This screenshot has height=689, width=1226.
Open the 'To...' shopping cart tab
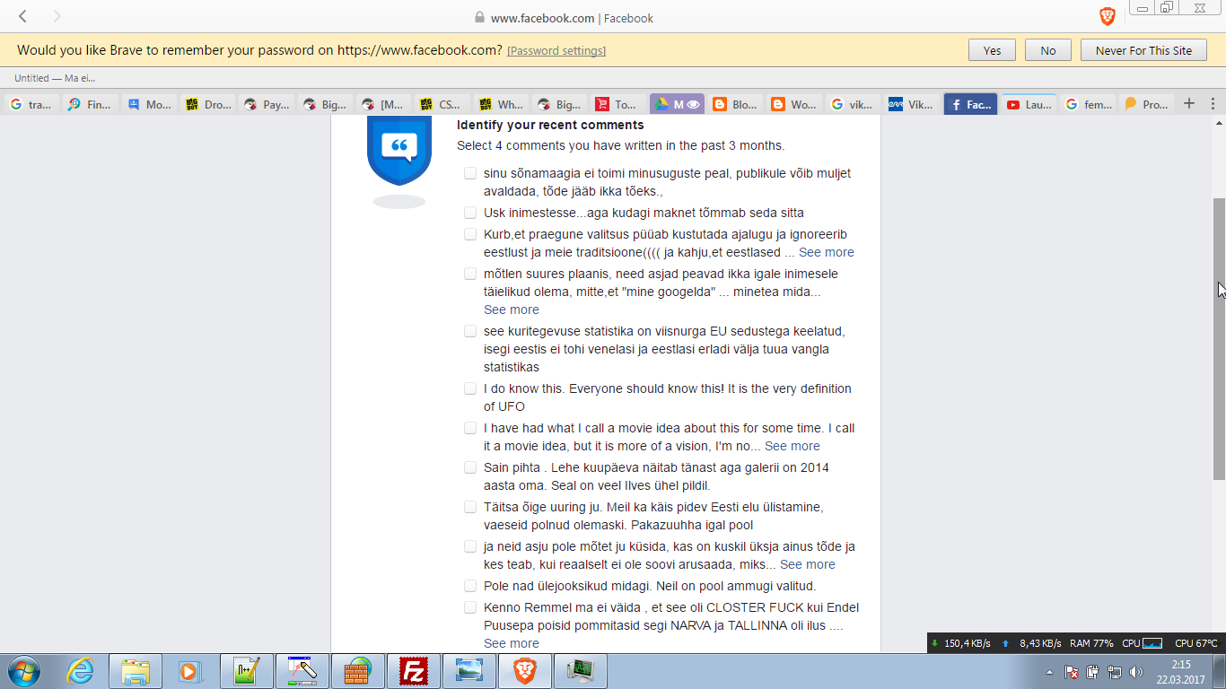(617, 104)
